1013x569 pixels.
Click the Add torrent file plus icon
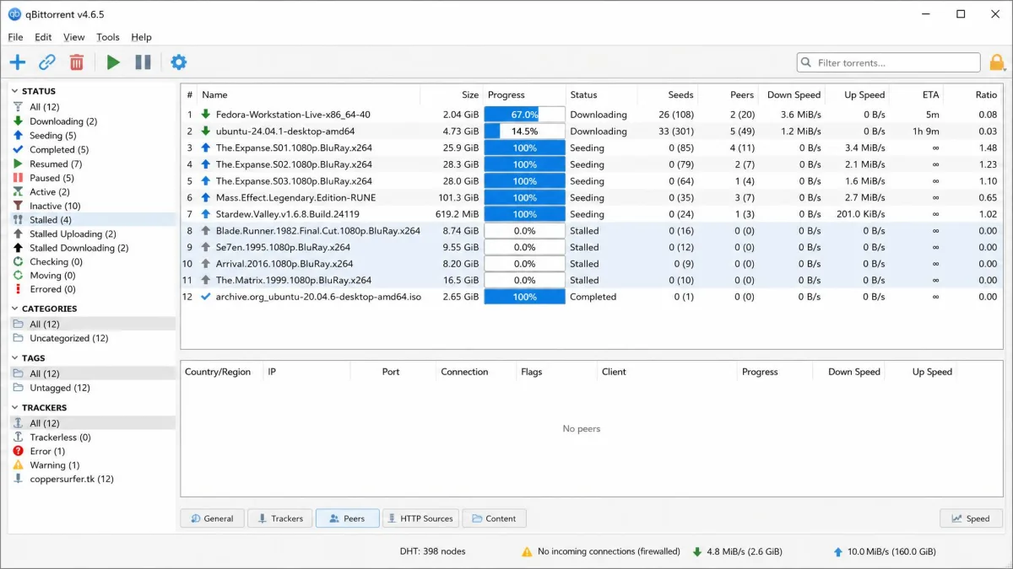click(18, 62)
